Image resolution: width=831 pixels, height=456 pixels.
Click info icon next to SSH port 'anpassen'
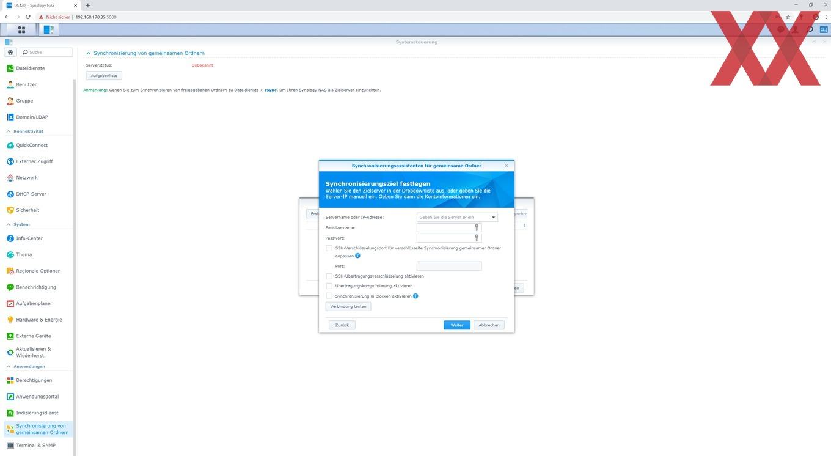(357, 256)
